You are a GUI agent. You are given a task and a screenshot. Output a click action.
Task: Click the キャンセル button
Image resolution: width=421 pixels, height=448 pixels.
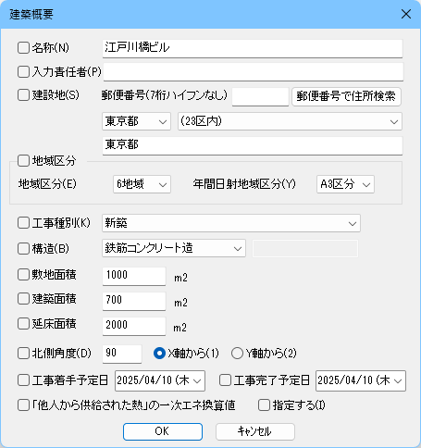(255, 431)
